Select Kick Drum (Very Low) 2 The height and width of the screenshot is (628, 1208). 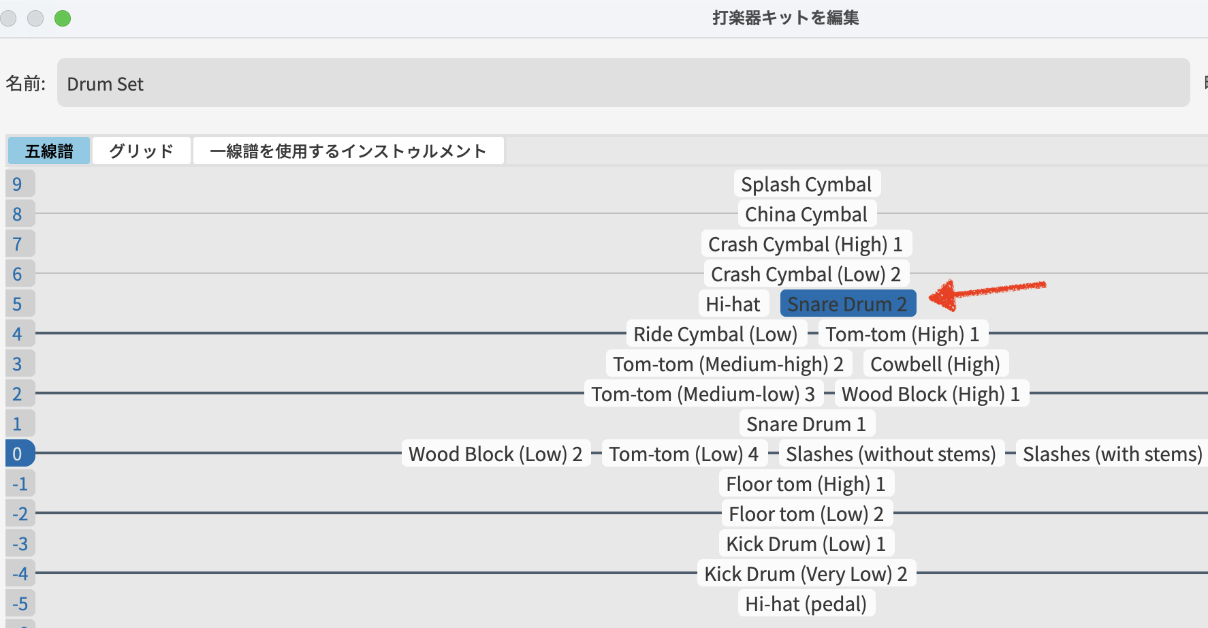pyautogui.click(x=806, y=574)
